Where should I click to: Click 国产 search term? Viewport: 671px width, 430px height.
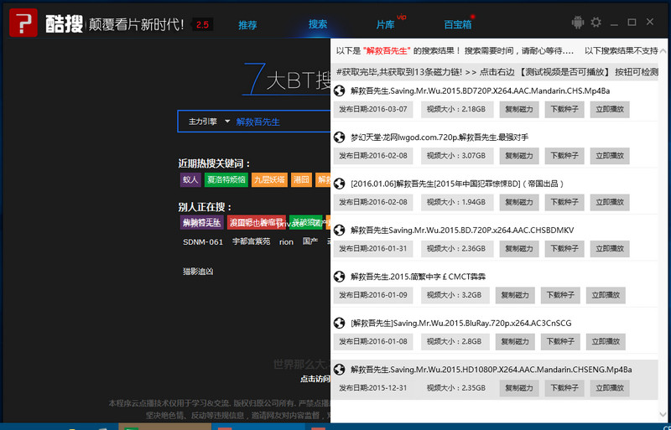[309, 241]
